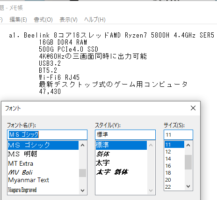217x200 pixels.
Task: Open the ヘルプ(H) menu
Action: pyautogui.click(x=95, y=20)
